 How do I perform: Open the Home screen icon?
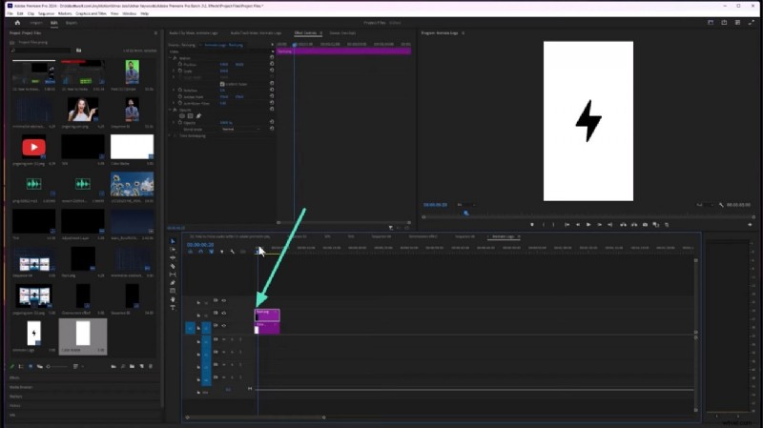(17, 23)
